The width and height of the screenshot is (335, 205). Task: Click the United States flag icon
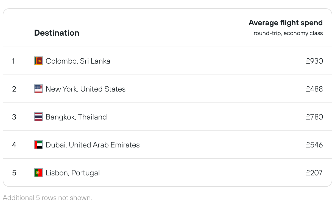coord(38,89)
